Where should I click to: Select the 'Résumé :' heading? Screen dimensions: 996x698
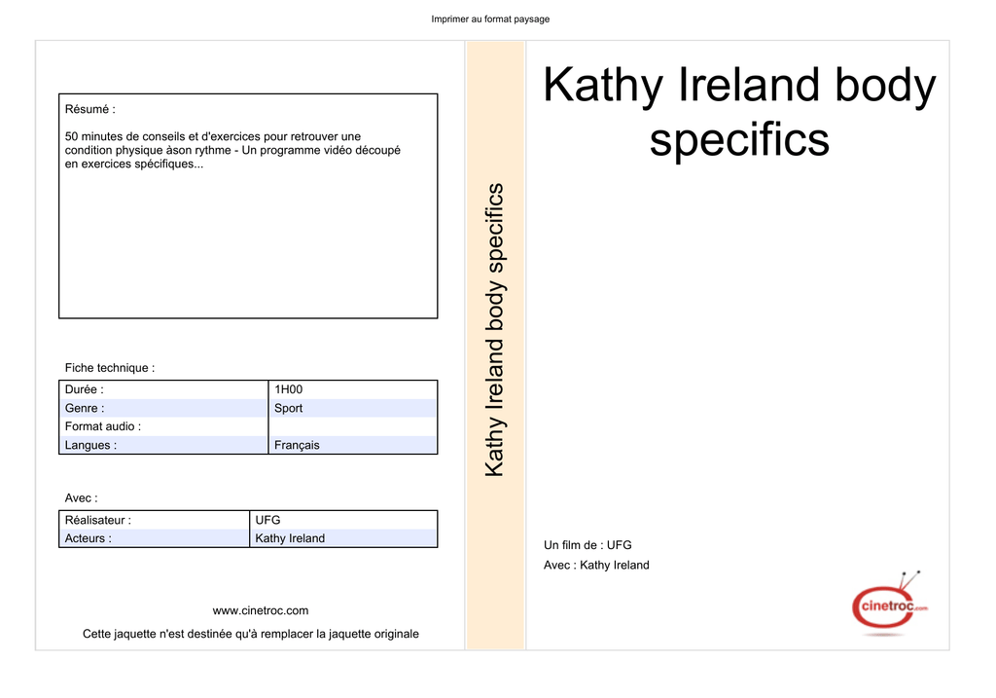90,109
